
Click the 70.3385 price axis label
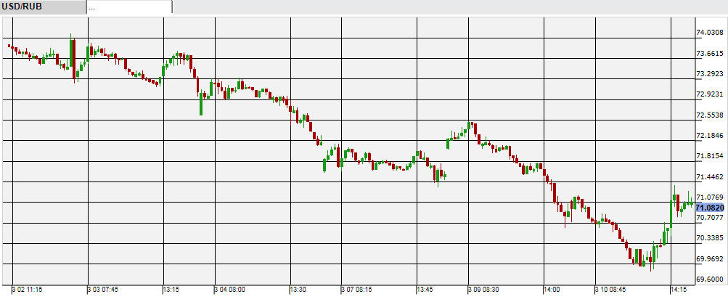710,238
